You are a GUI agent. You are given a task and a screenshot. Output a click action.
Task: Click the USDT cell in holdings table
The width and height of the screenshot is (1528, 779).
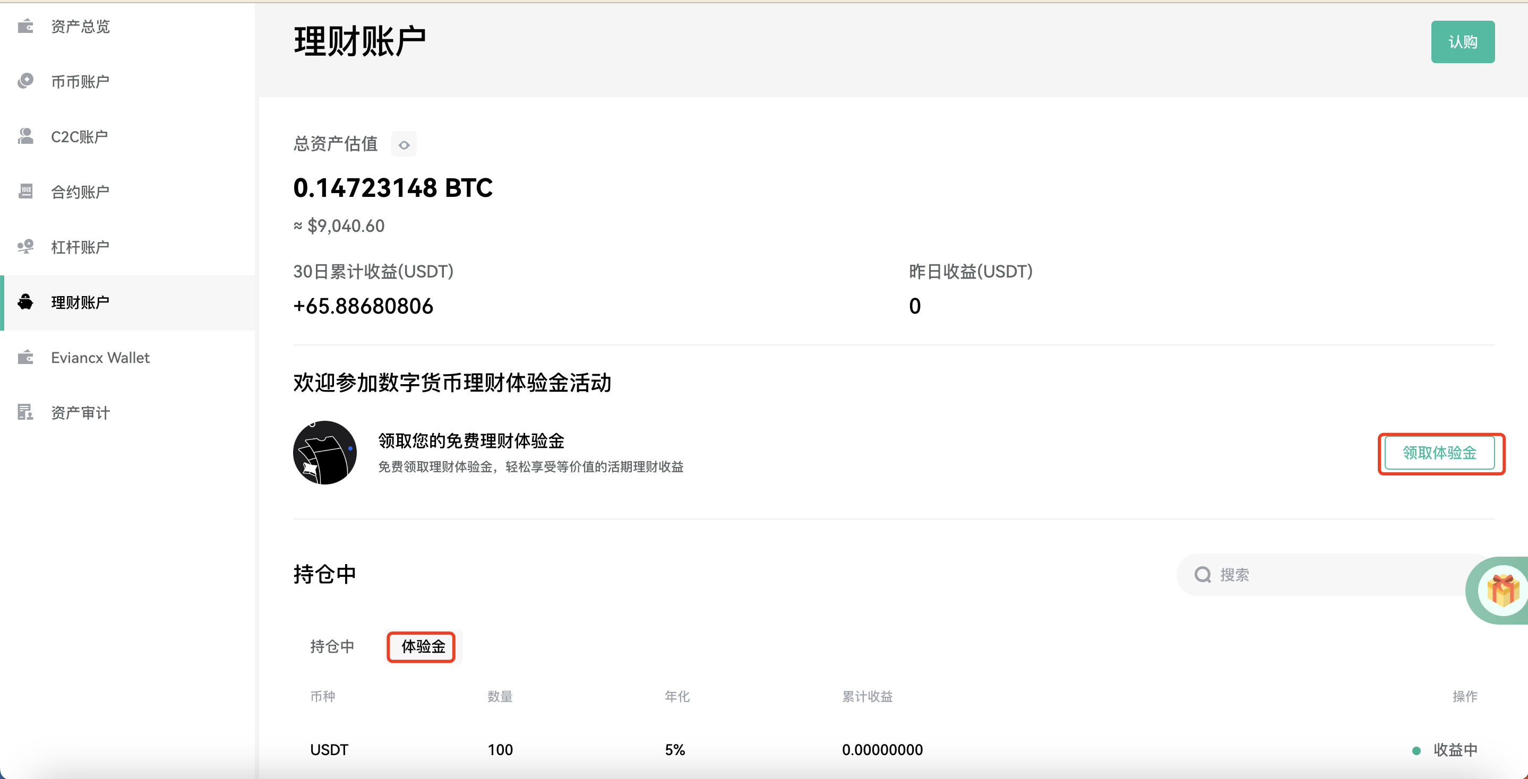click(329, 750)
